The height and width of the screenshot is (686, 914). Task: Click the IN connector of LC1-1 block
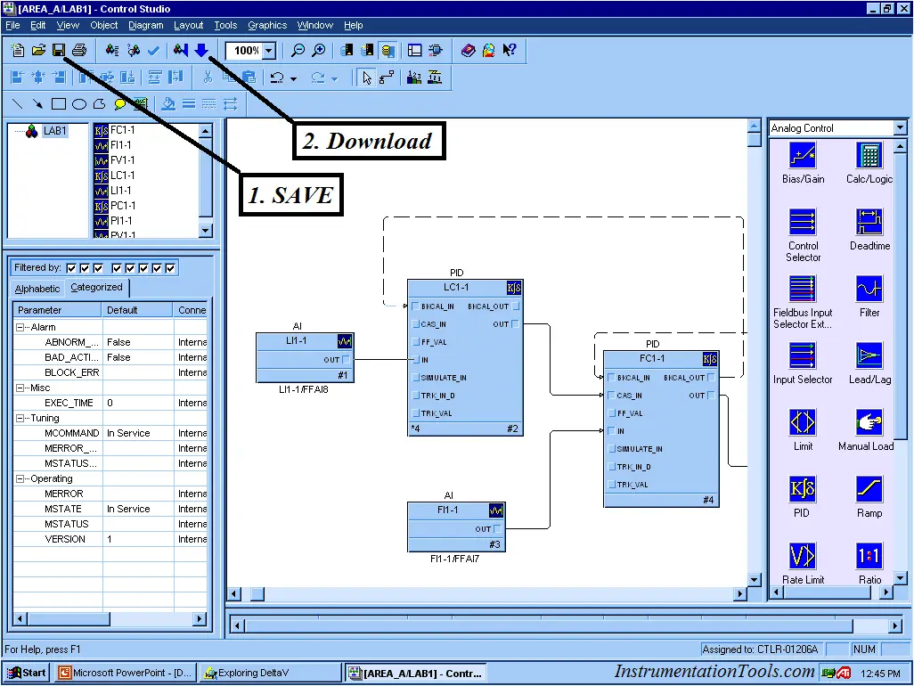pos(416,360)
